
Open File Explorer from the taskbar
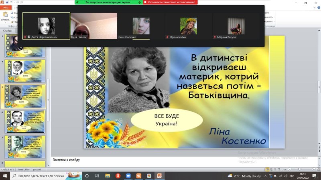(x=108, y=176)
